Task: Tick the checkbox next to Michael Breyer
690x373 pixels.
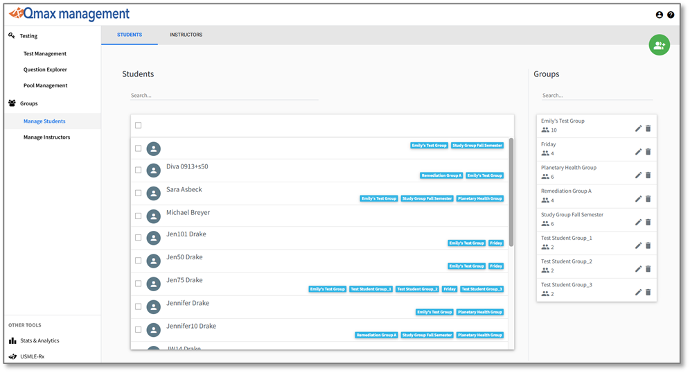Action: coord(139,216)
